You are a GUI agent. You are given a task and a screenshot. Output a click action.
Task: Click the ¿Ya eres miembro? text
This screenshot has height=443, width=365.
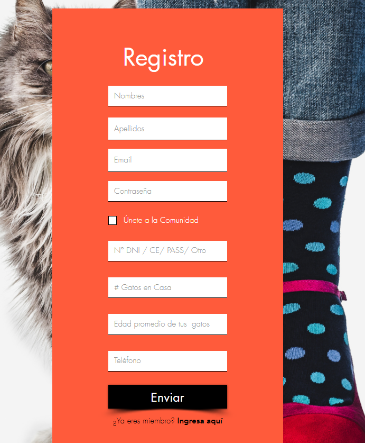144,421
